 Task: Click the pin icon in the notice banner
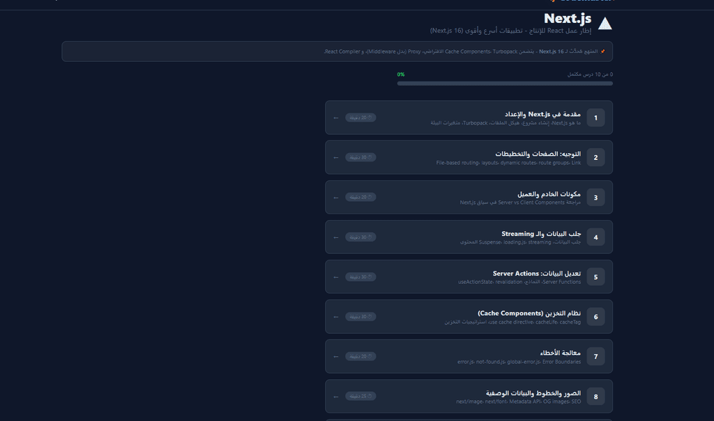click(x=603, y=51)
